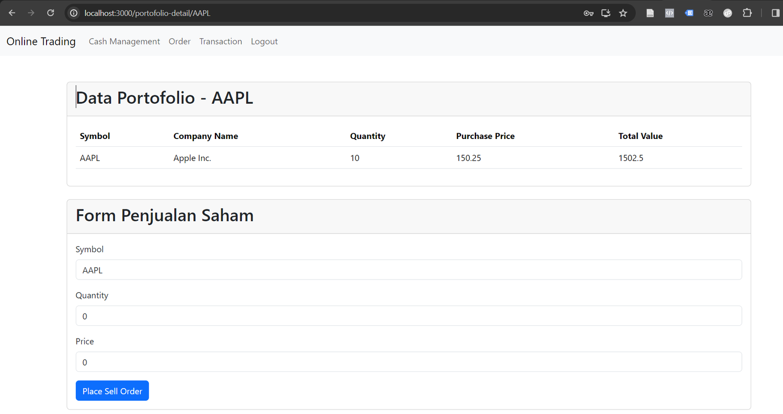Open the document page extension icon
The image size is (783, 414).
point(650,13)
